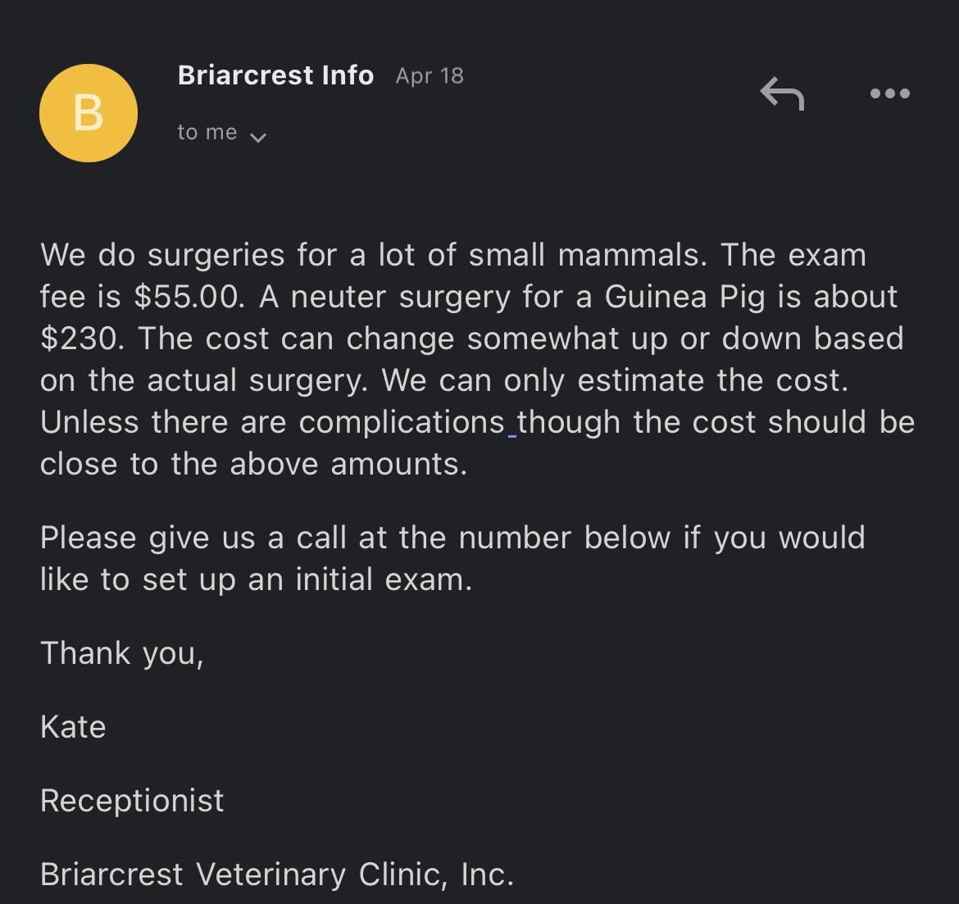Viewport: 959px width, 904px height.
Task: Expand recipient details chevron beside "to me"
Action: click(x=258, y=137)
